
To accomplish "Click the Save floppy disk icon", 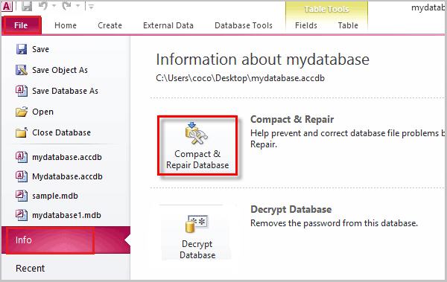I will point(22,49).
